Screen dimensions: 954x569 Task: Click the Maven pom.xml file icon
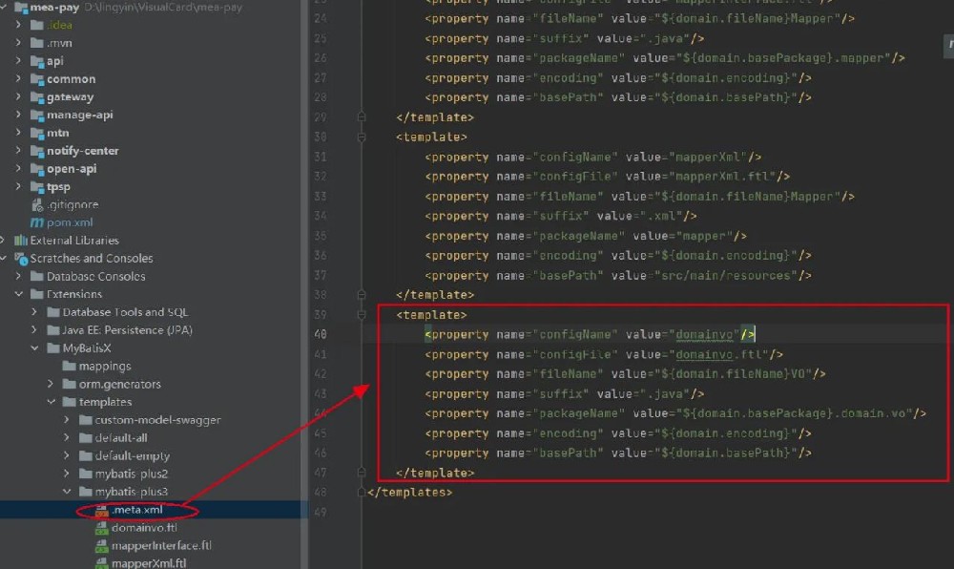tap(37, 222)
